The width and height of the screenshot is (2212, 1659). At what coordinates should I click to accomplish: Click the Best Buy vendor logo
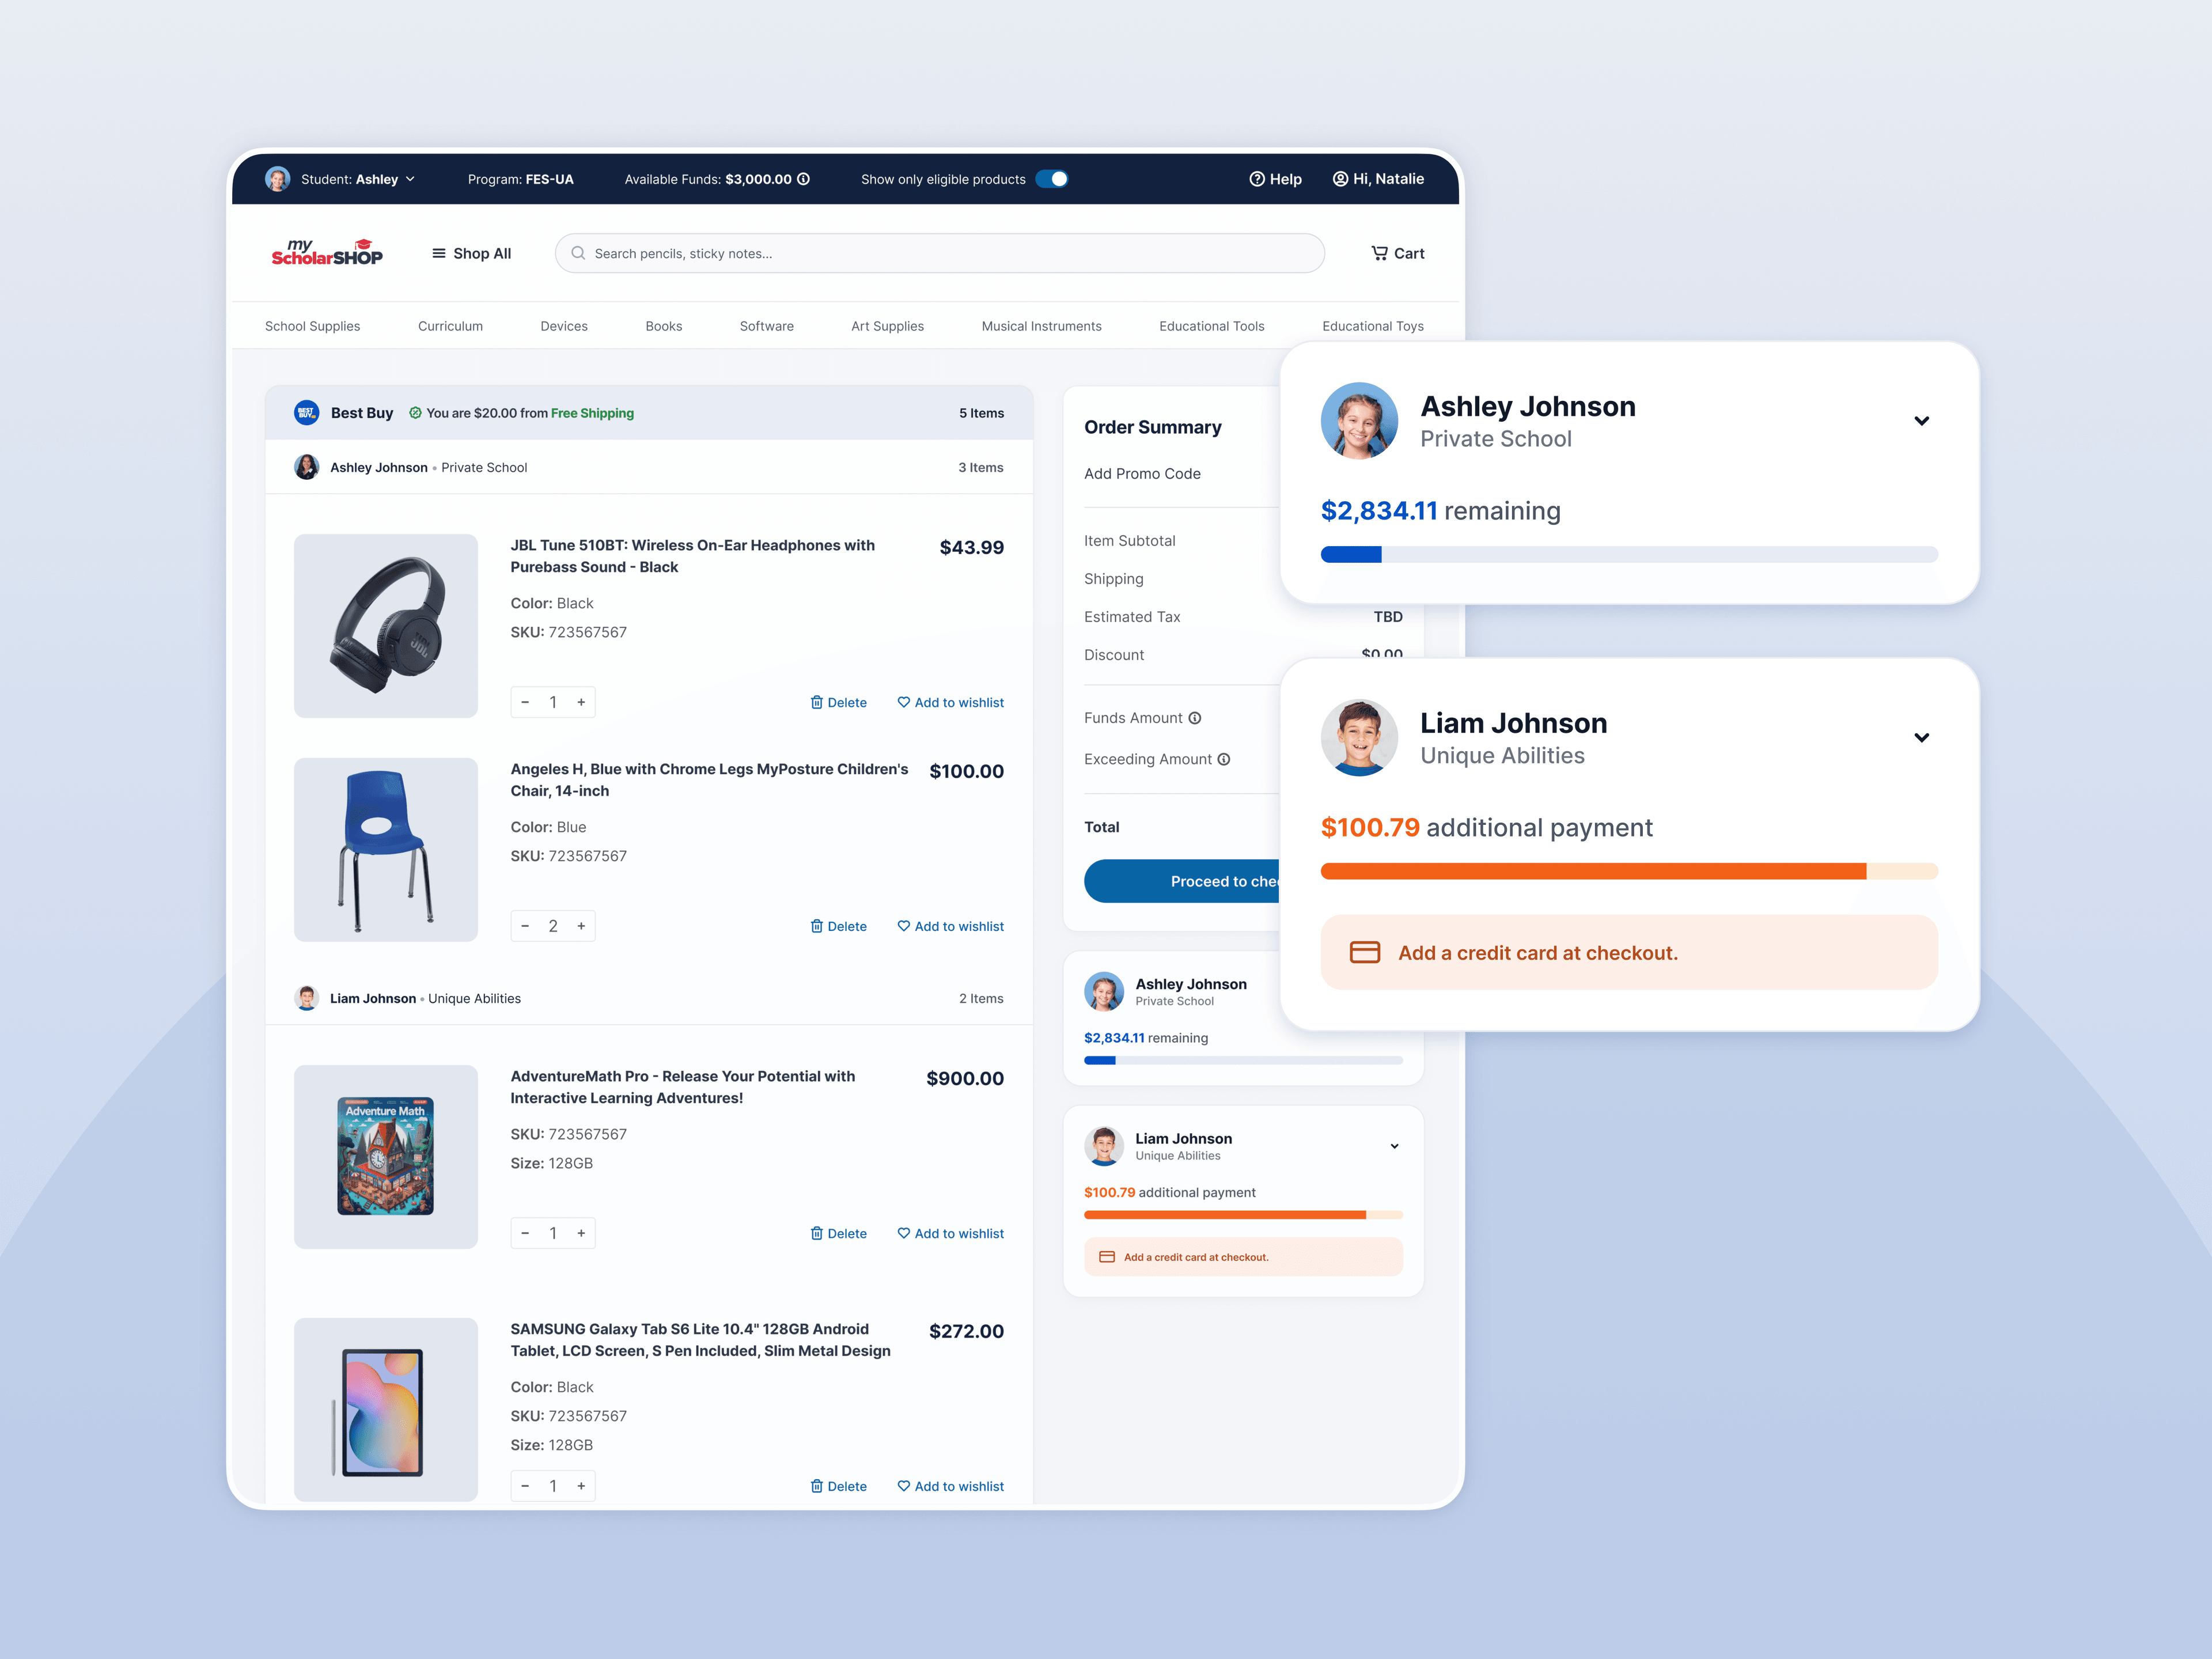point(306,413)
